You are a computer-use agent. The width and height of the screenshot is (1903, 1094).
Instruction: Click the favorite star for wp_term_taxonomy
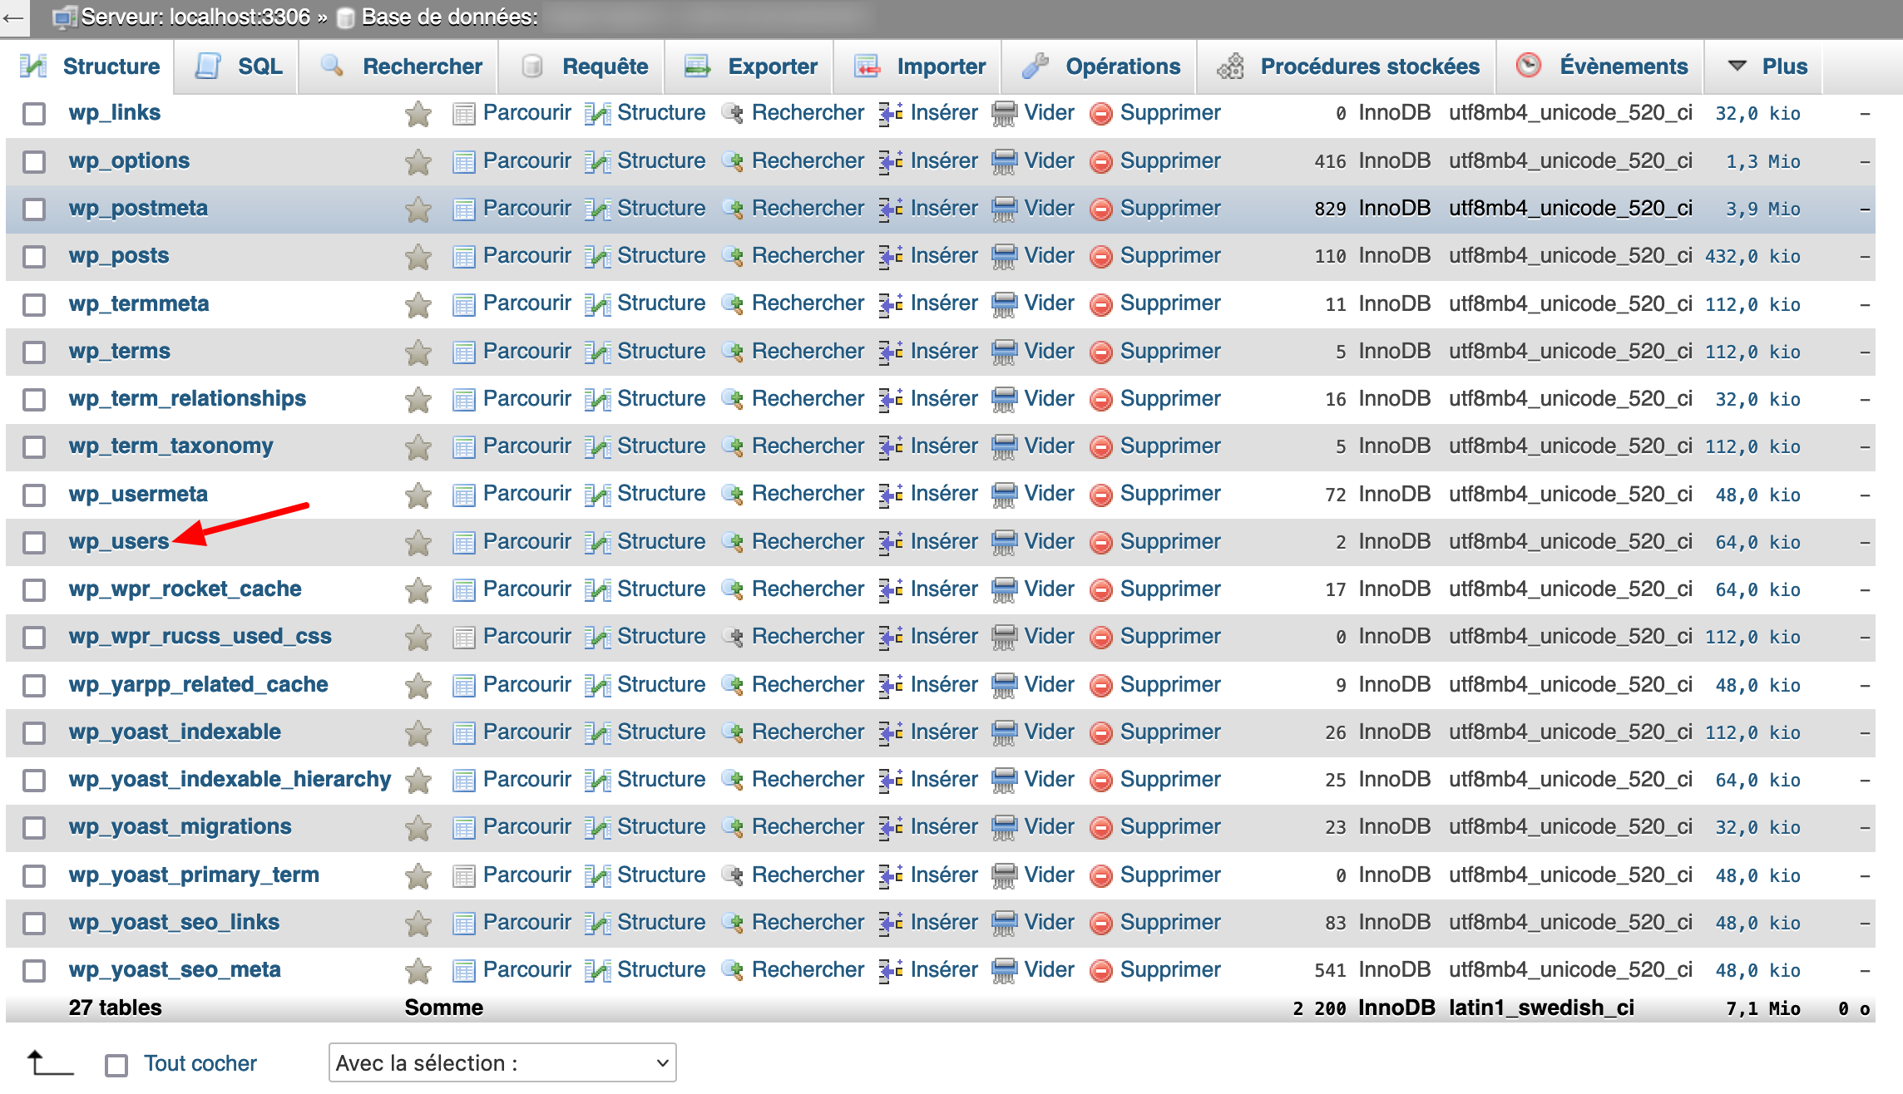[x=418, y=447]
